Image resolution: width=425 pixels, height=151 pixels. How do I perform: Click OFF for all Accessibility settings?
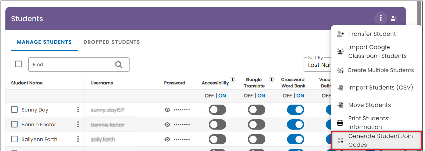pos(209,96)
